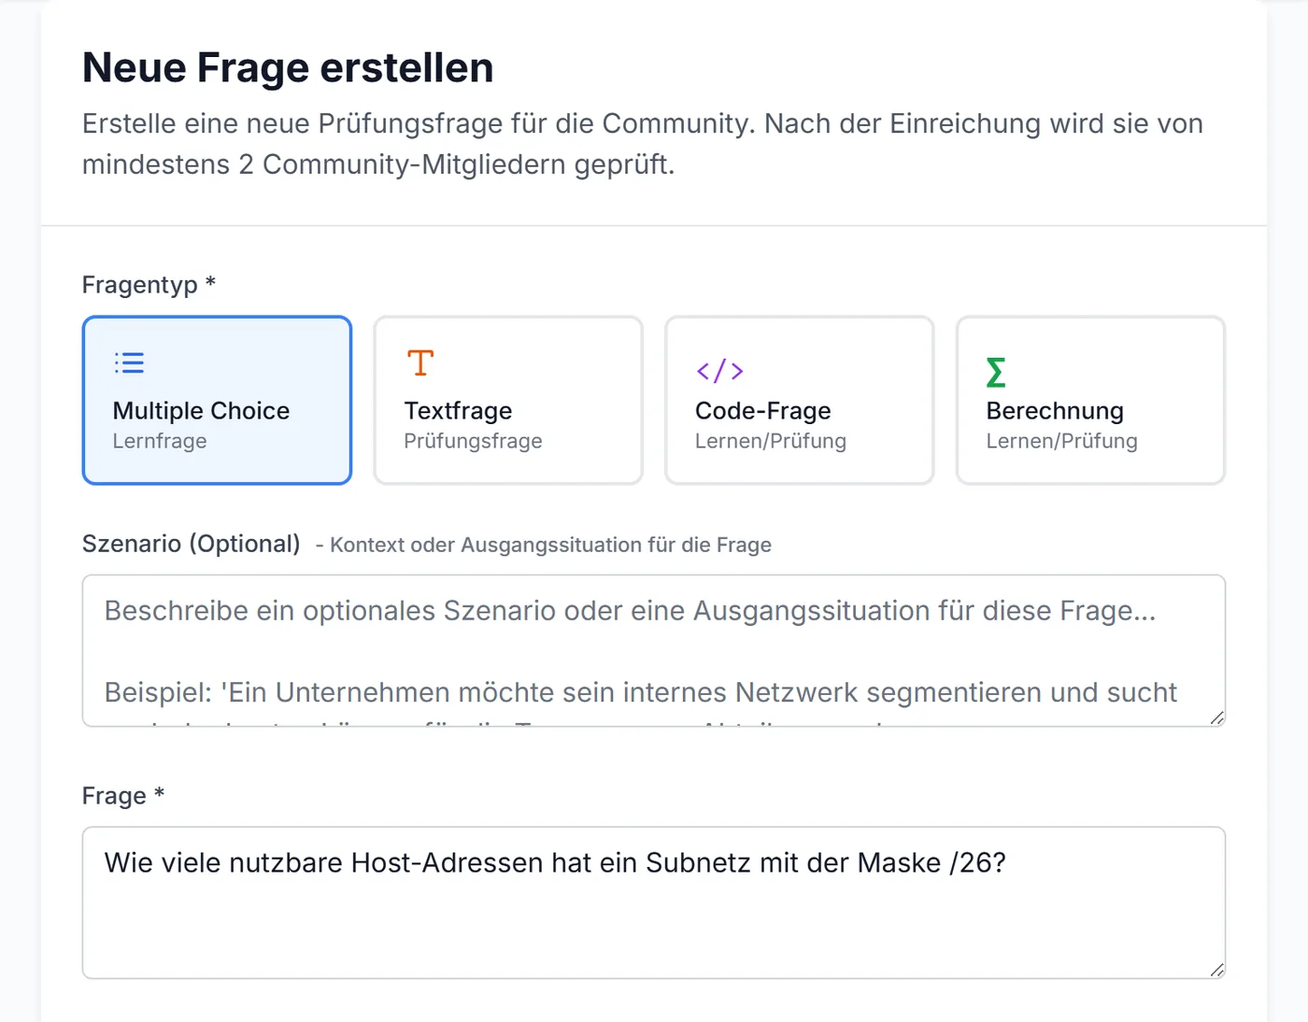Click the 'Lernen/Prüfung' subtitle under Berechnung
Image resolution: width=1308 pixels, height=1022 pixels.
tap(1062, 441)
